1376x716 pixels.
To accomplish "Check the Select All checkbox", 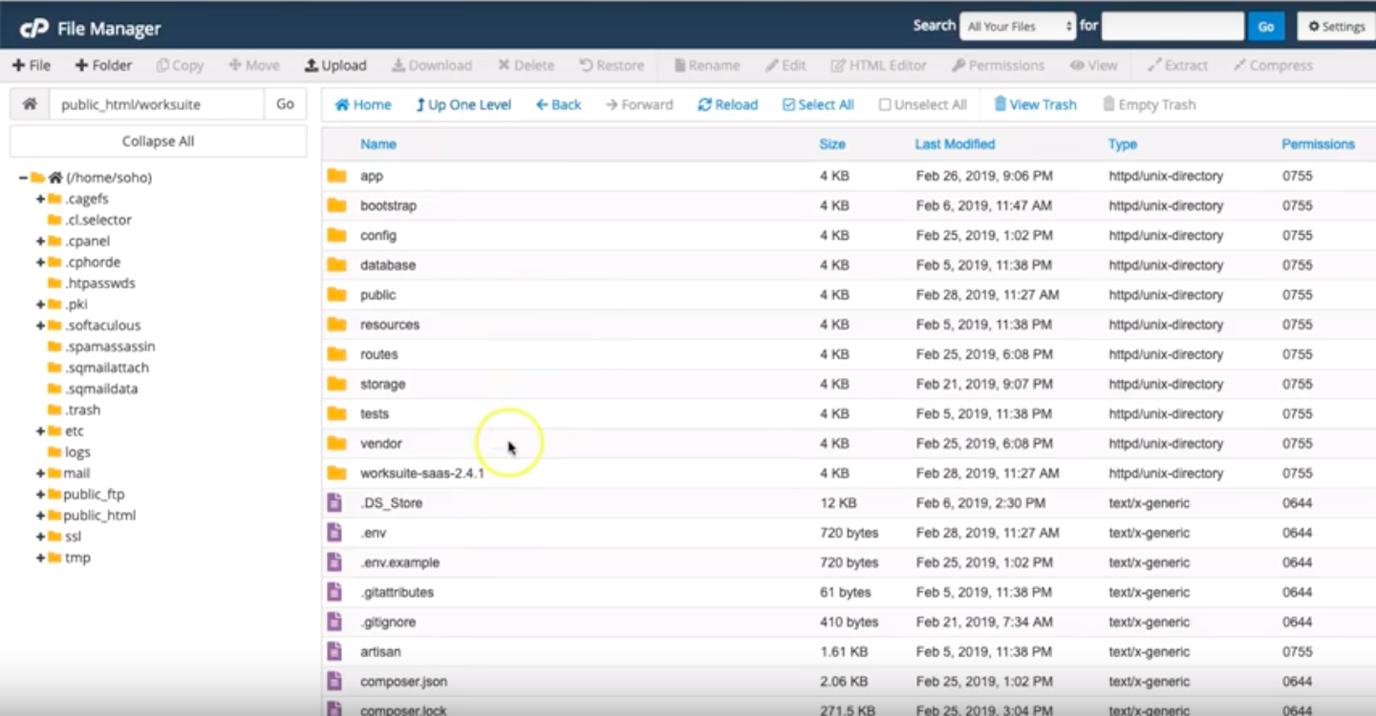I will tap(788, 105).
